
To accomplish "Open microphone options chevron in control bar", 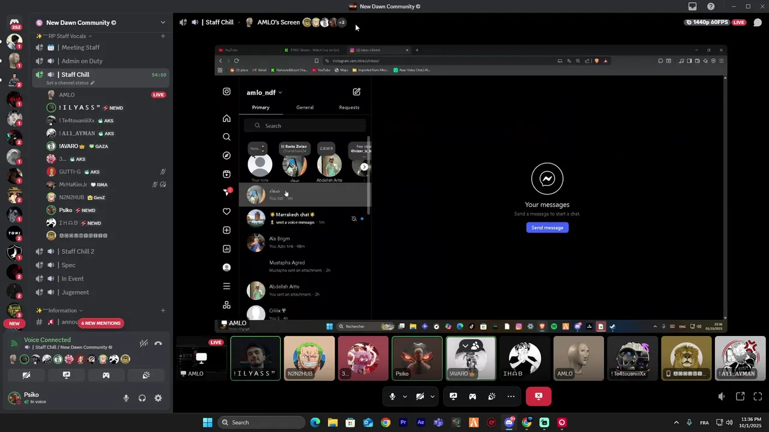I will click(x=405, y=396).
